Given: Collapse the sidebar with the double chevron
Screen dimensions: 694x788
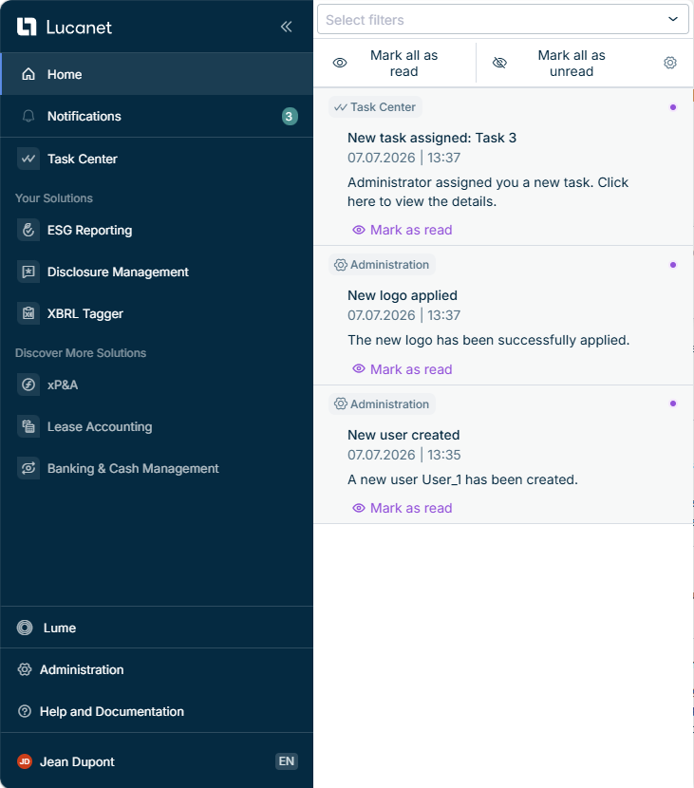Looking at the screenshot, I should pyautogui.click(x=287, y=27).
